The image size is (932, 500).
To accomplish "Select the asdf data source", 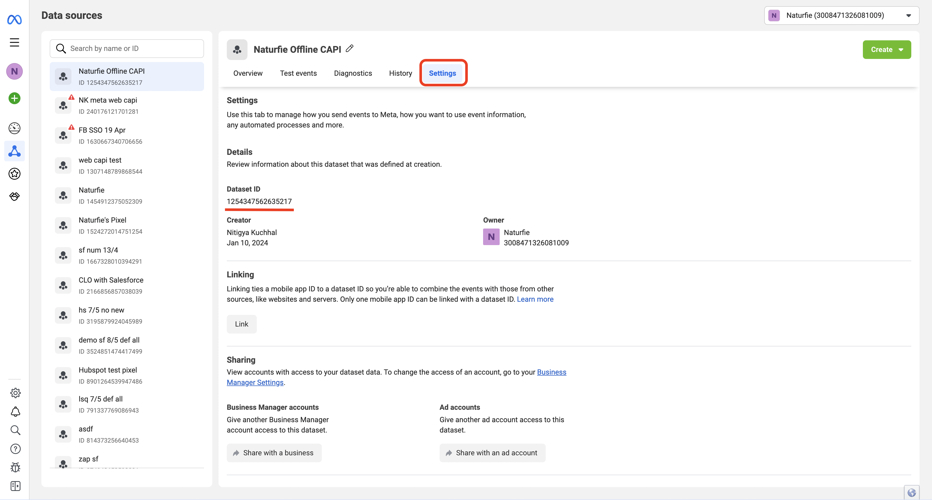I will click(127, 434).
